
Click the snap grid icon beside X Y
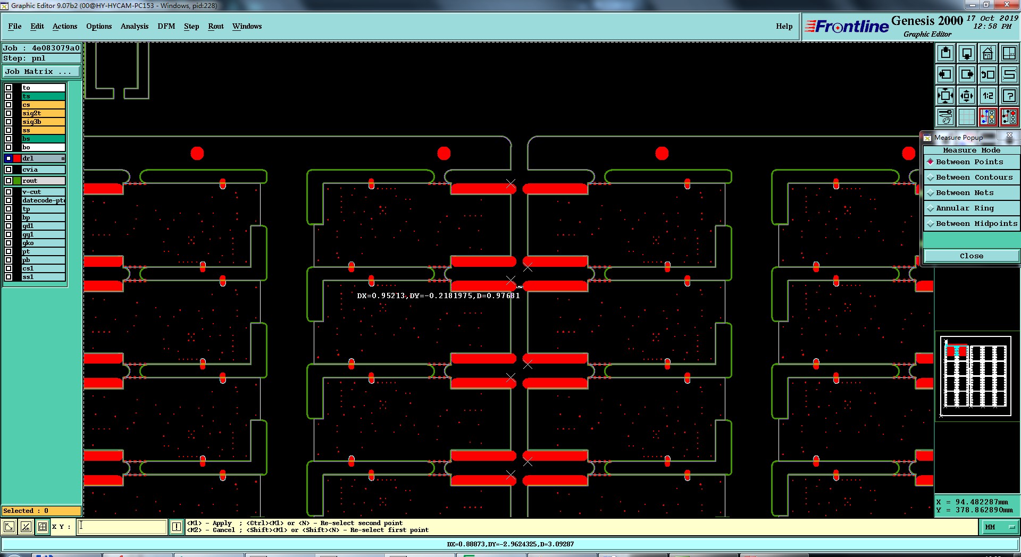[43, 527]
